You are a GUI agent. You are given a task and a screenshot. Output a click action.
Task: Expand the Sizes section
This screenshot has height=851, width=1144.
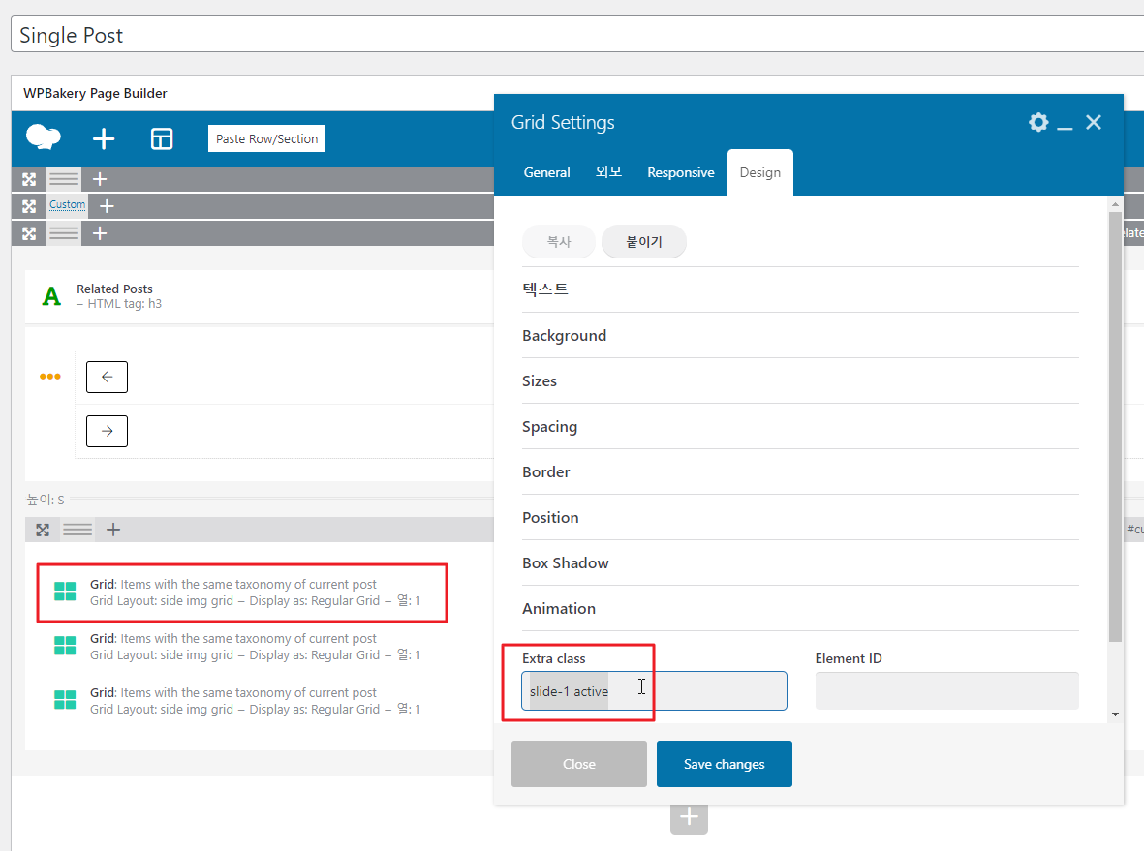coord(800,381)
